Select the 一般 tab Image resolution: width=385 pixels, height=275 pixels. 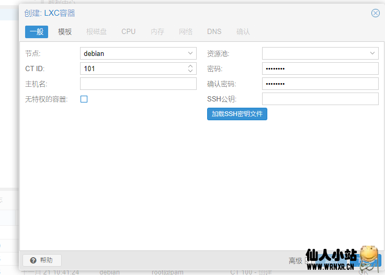(x=37, y=32)
